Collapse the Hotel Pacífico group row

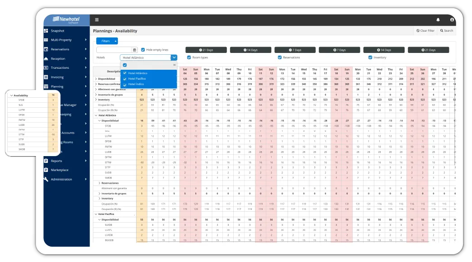(x=96, y=214)
